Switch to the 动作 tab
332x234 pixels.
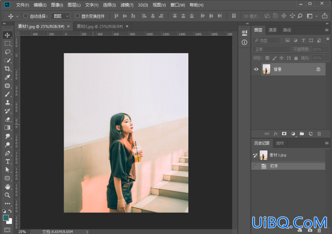click(280, 143)
